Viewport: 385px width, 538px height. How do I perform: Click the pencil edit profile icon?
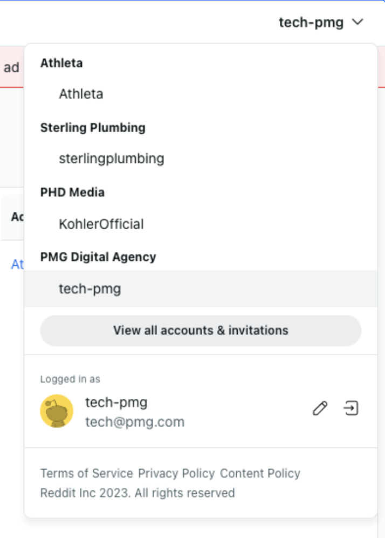(x=320, y=409)
